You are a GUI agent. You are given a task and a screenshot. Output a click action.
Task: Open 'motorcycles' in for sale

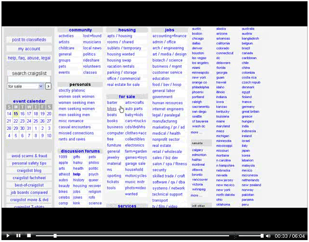coord(136,176)
